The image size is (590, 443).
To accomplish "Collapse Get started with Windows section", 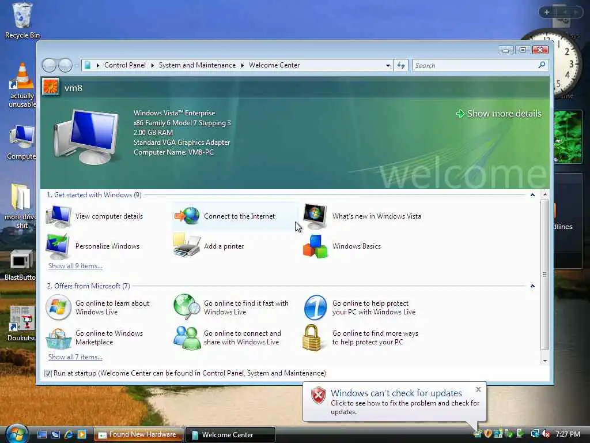I will pyautogui.click(x=532, y=195).
